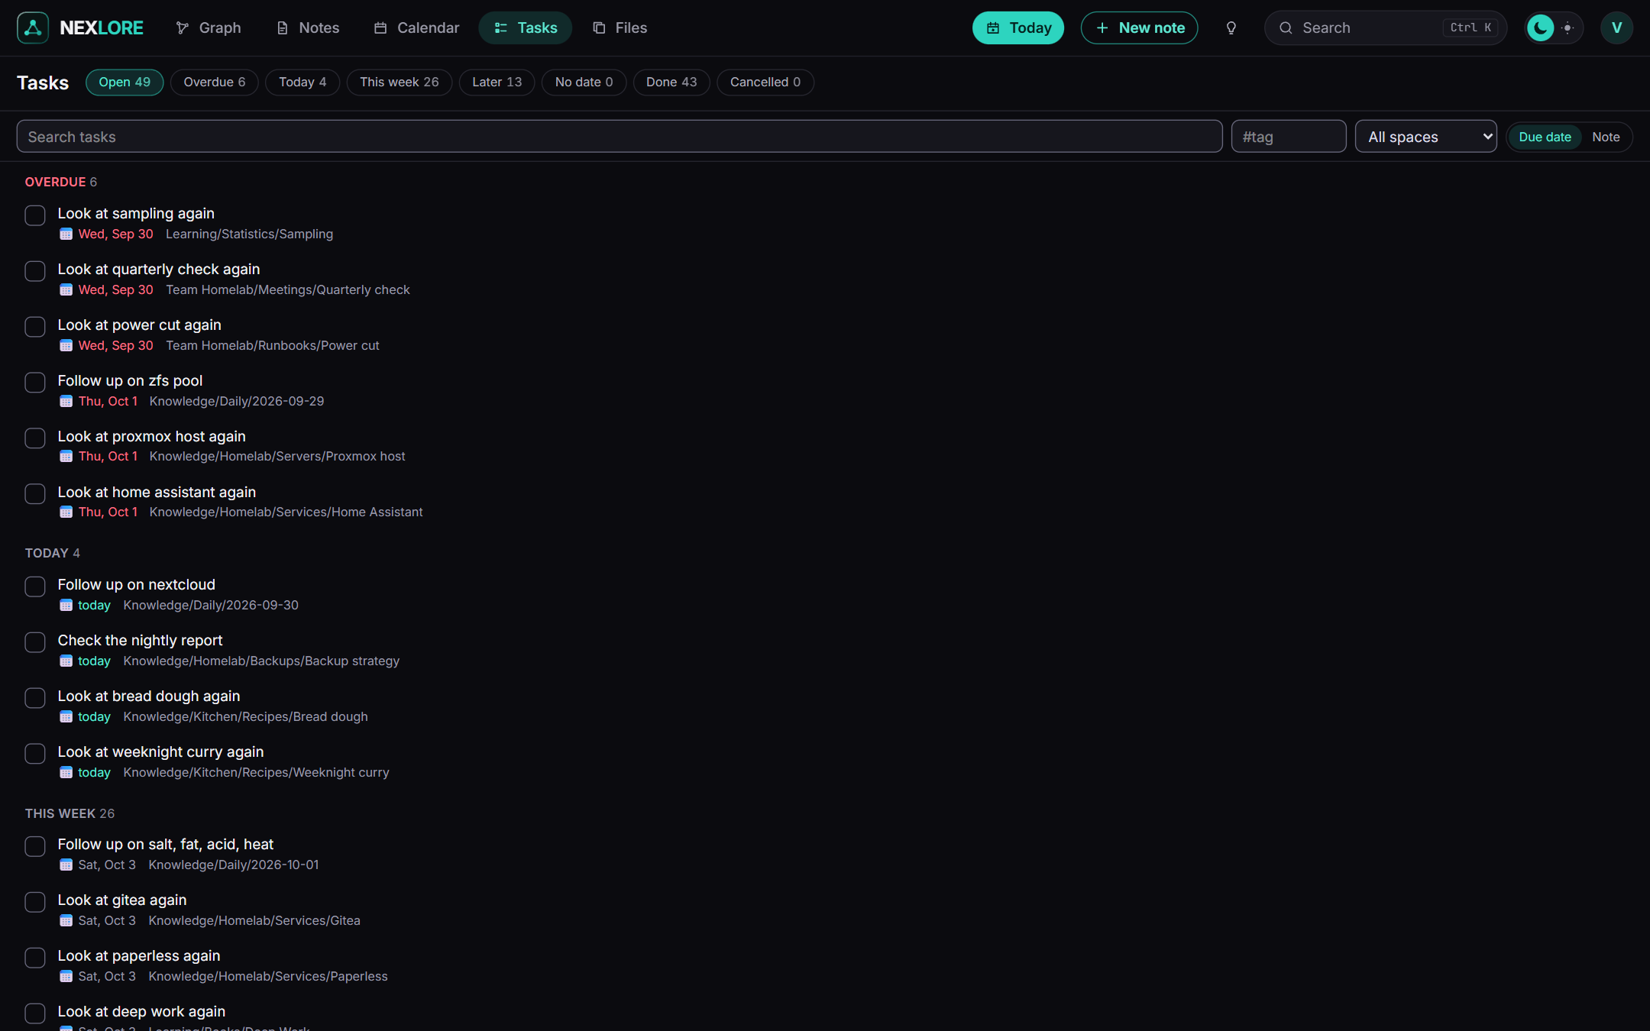Screen dimensions: 1650x1031
Task: Click the lightbulb icon in the header
Action: [1231, 28]
